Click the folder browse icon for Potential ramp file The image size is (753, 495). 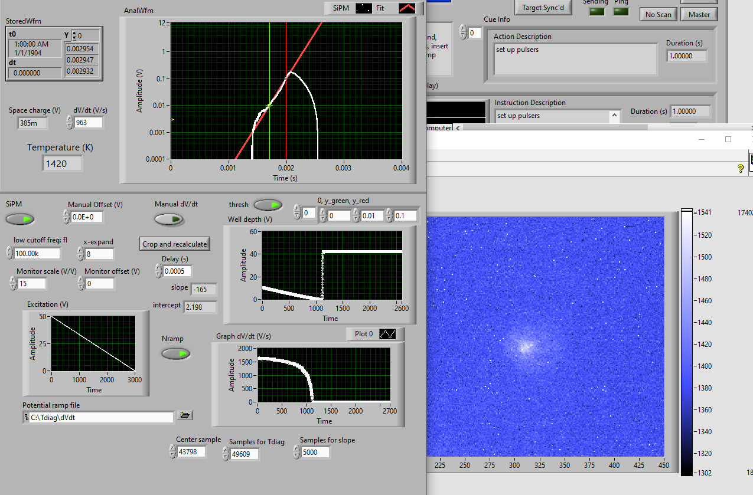pyautogui.click(x=185, y=416)
